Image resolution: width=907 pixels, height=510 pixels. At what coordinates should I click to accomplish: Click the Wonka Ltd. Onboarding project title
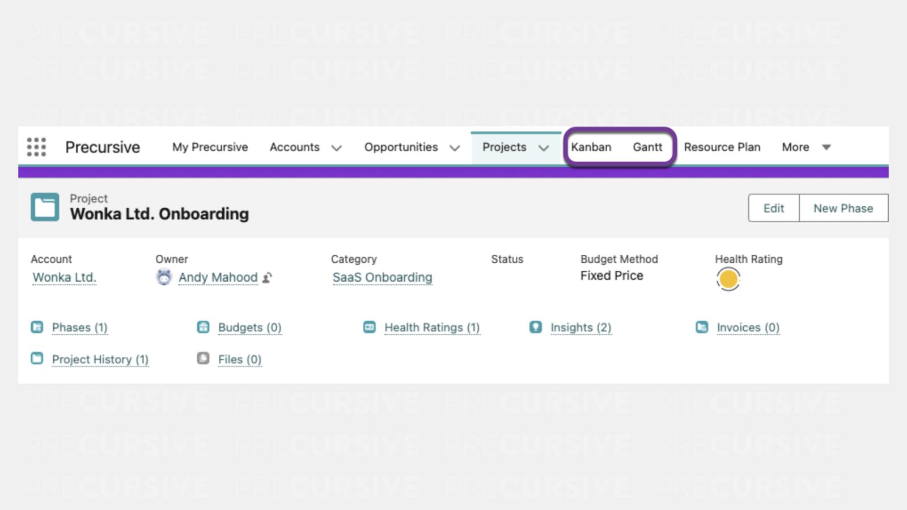click(x=159, y=214)
